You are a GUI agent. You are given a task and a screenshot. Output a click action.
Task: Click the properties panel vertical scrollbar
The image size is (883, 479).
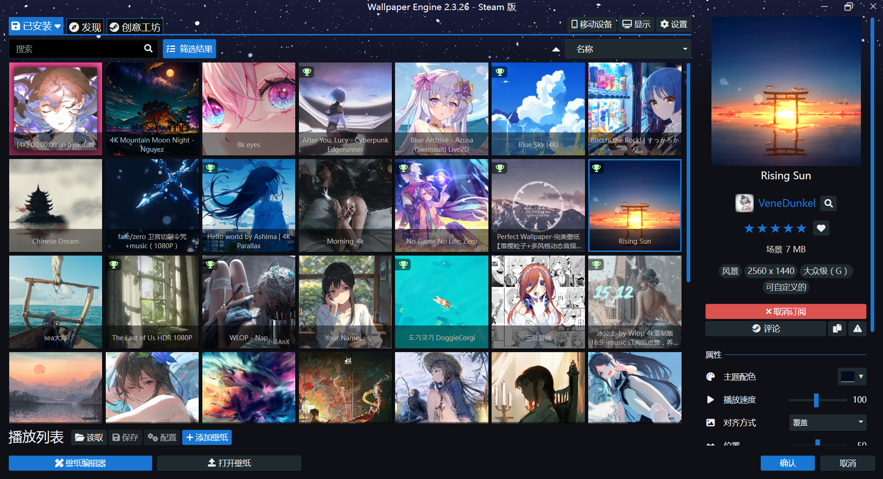[872, 175]
